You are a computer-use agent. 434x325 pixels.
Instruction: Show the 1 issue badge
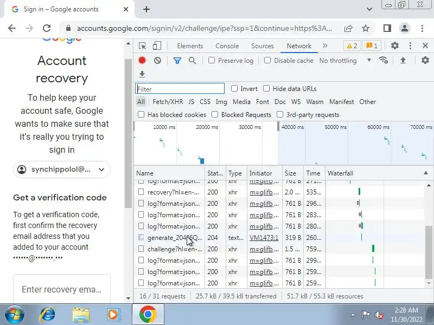(x=372, y=46)
